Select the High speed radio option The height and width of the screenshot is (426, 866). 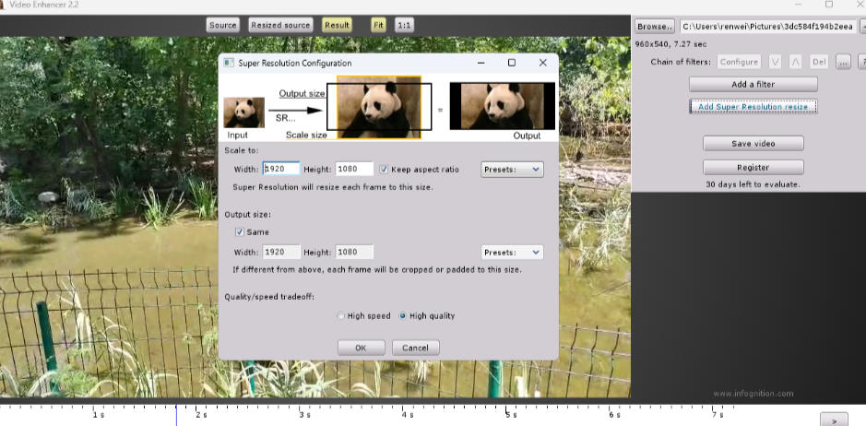point(341,316)
